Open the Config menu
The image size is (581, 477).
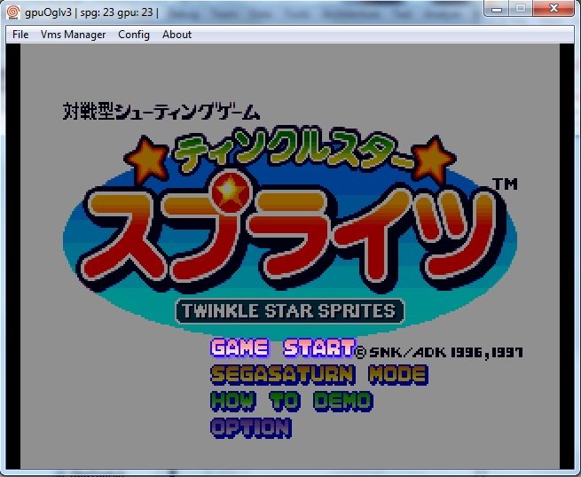point(134,35)
